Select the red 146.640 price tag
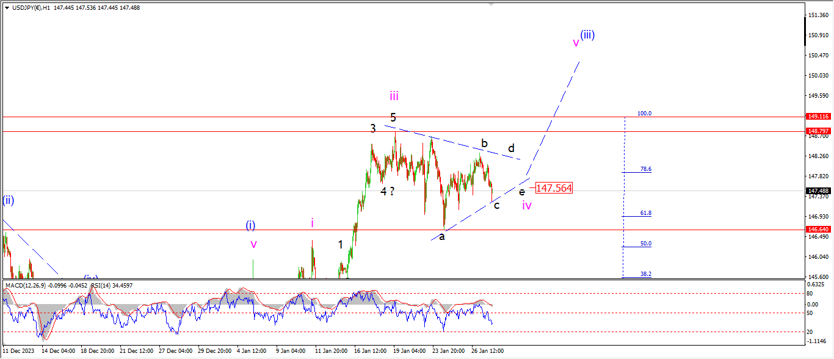Image resolution: width=834 pixels, height=359 pixels. 818,230
